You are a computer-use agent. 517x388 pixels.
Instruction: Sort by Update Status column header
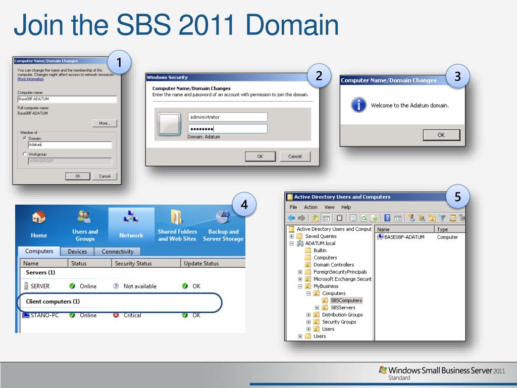click(213, 263)
